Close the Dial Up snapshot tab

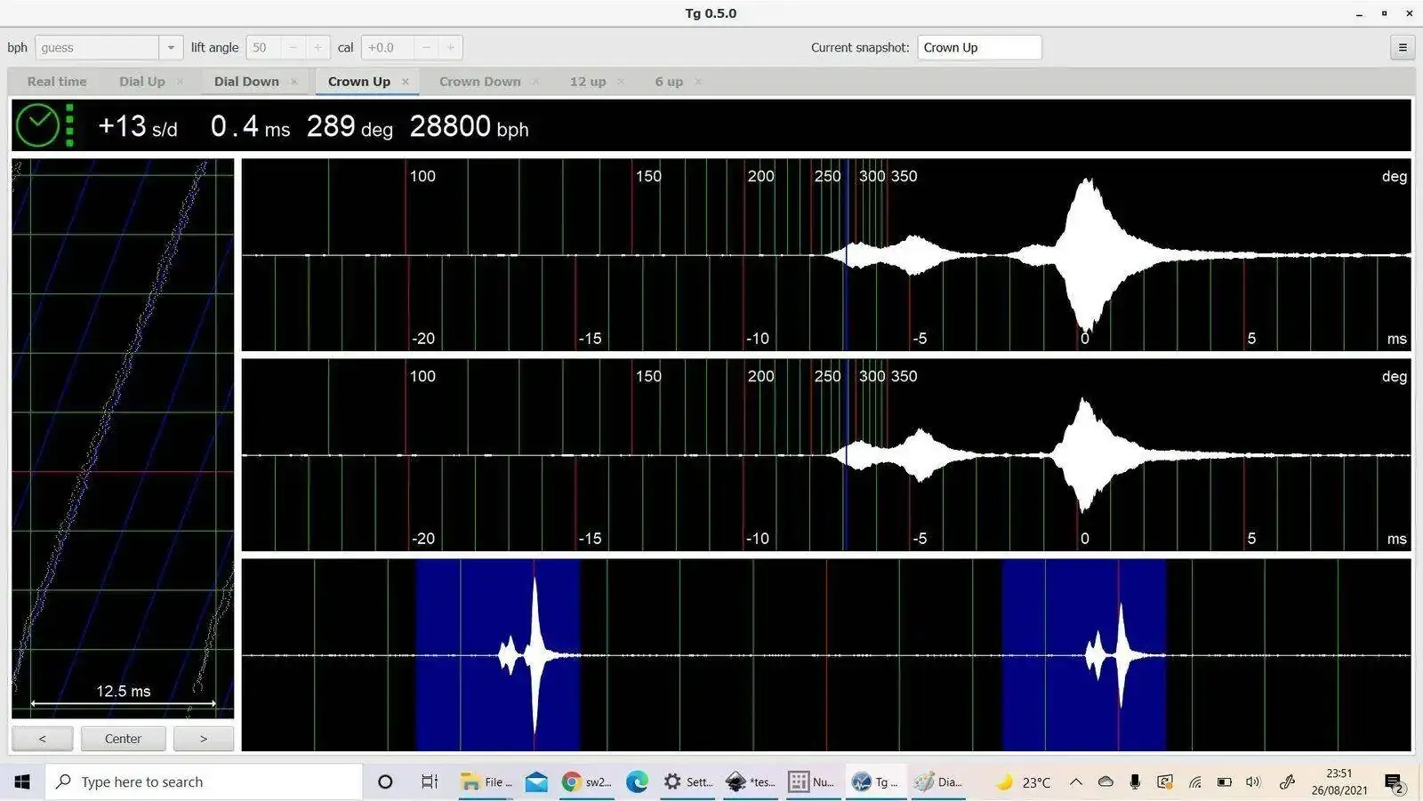click(x=180, y=82)
